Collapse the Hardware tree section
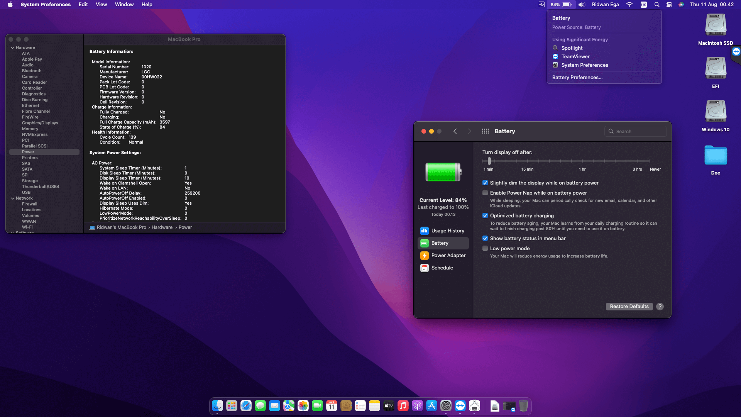 [x=13, y=48]
